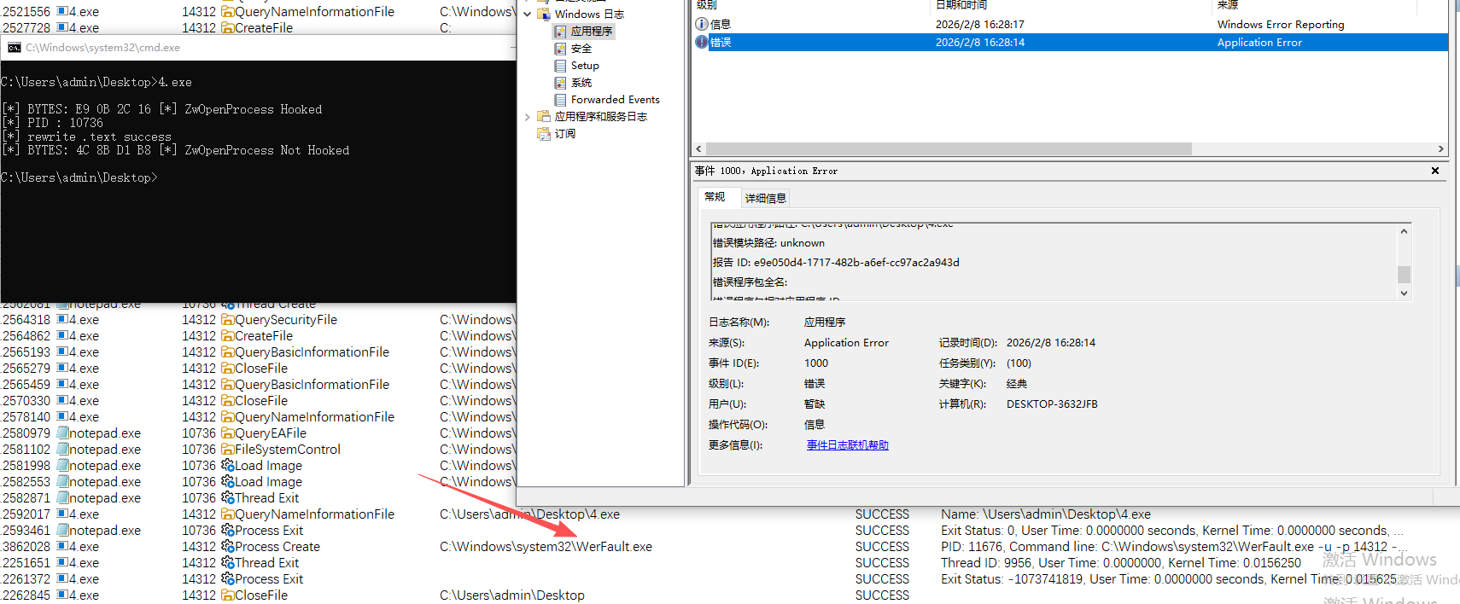Viewport: 1460px width, 604px height.
Task: Collapse the Windows 日志 tree node
Action: pyautogui.click(x=528, y=15)
